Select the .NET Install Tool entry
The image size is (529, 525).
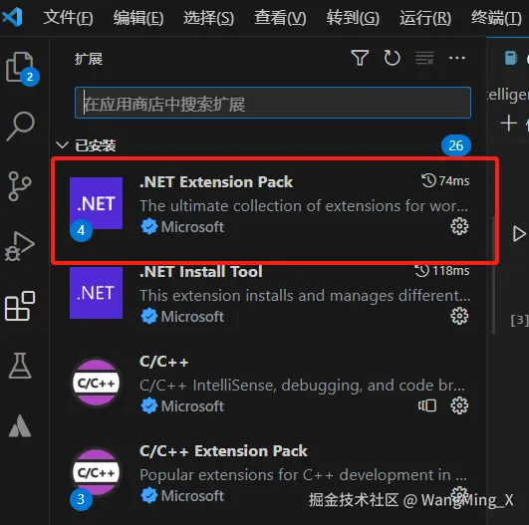[270, 294]
